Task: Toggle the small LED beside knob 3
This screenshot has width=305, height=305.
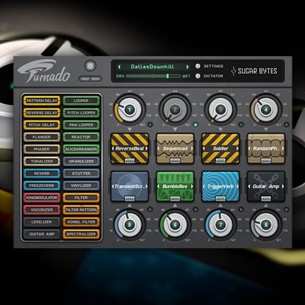Action: 241,124
